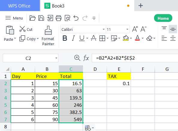Open the font size 11 dropdown
Image resolution: width=178 pixels, height=131 pixels.
[x=127, y=29]
